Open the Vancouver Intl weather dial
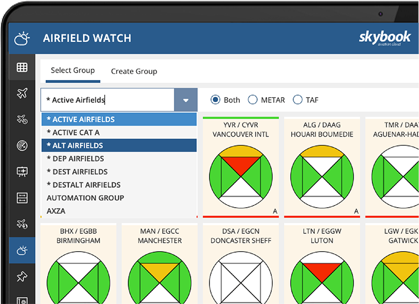Viewport: 419px width, 304px height. point(241,177)
